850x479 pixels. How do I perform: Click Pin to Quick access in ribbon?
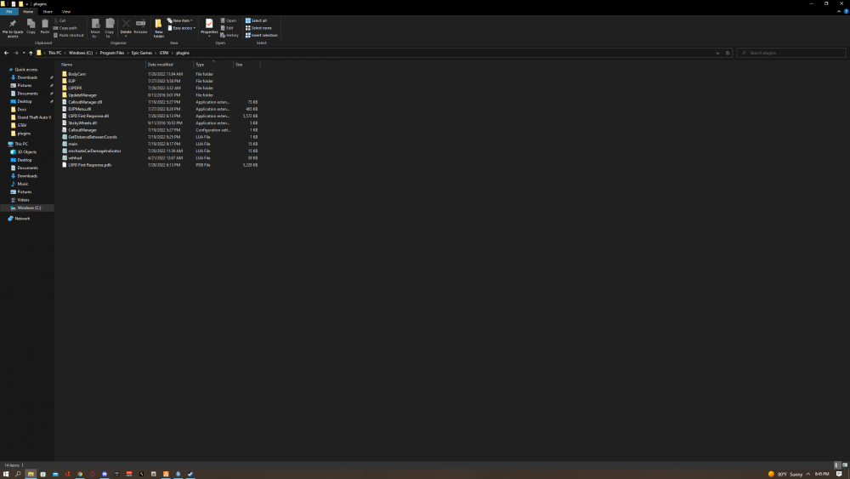pos(13,28)
